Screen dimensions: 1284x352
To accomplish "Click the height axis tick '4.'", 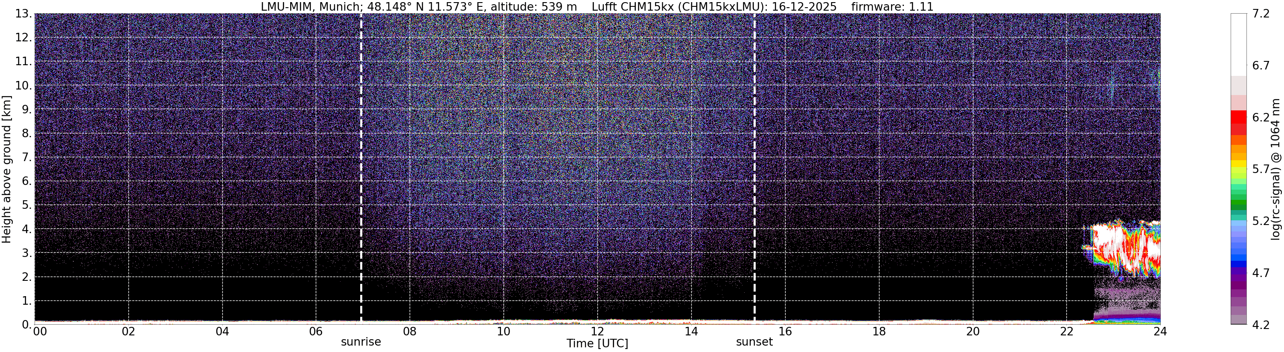I will point(26,228).
